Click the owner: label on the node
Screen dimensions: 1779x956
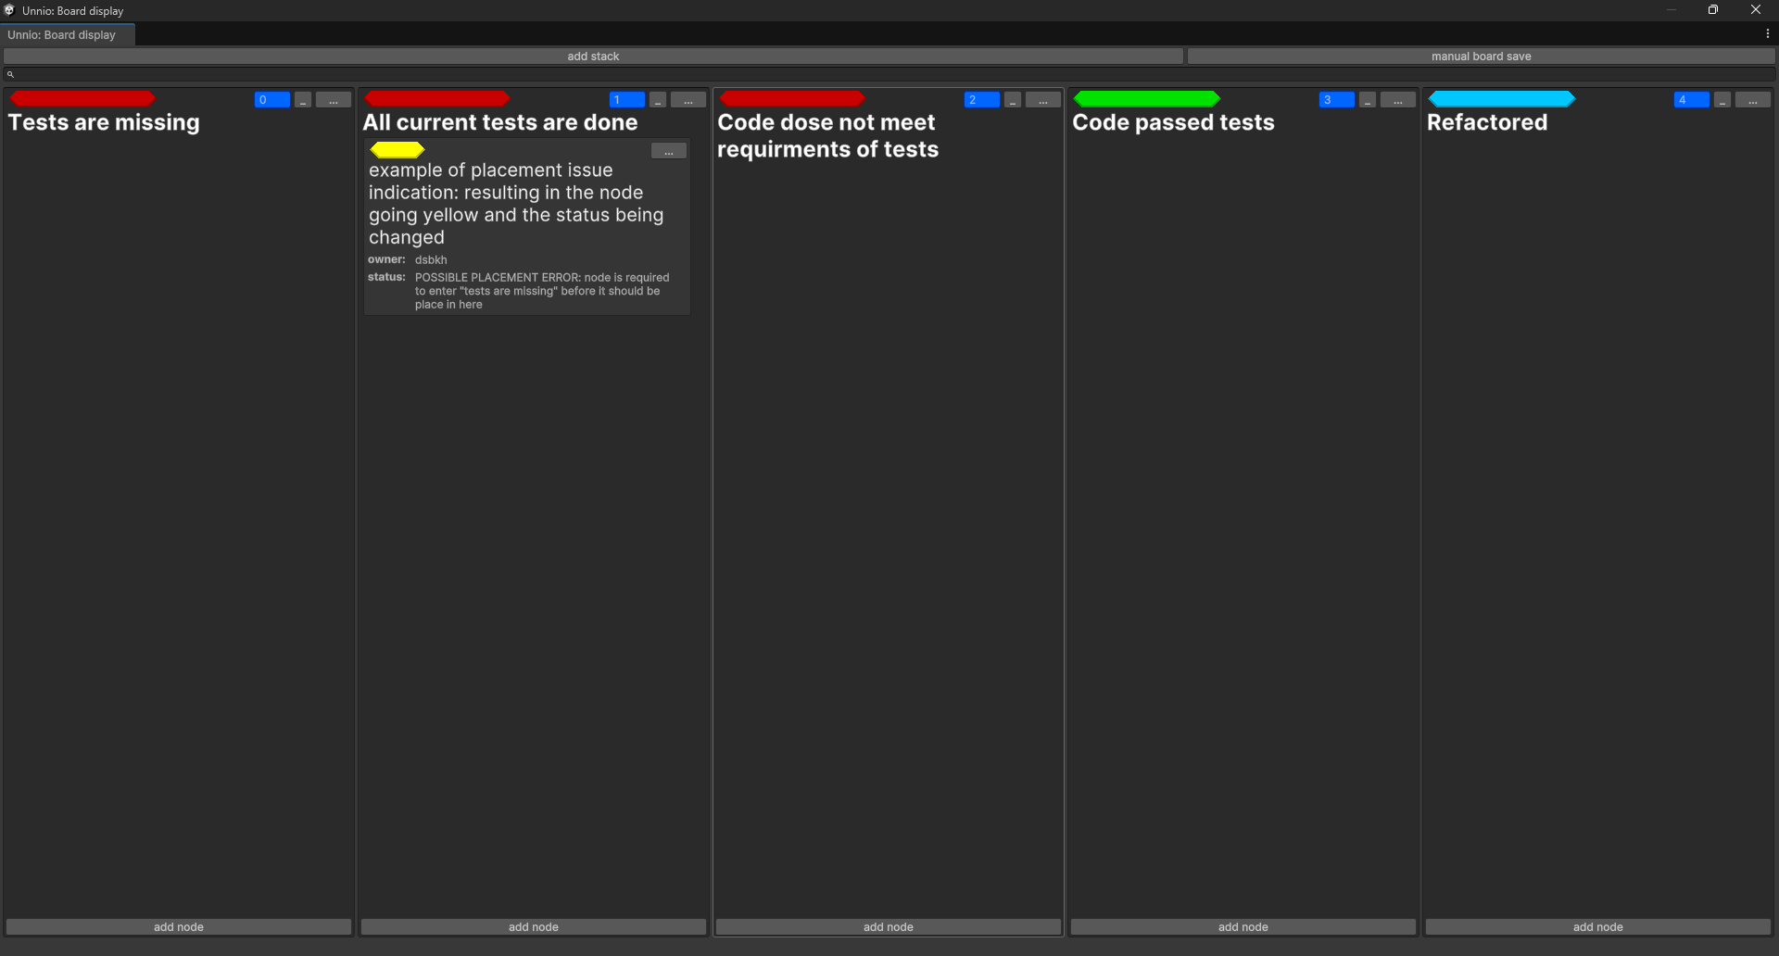point(386,259)
